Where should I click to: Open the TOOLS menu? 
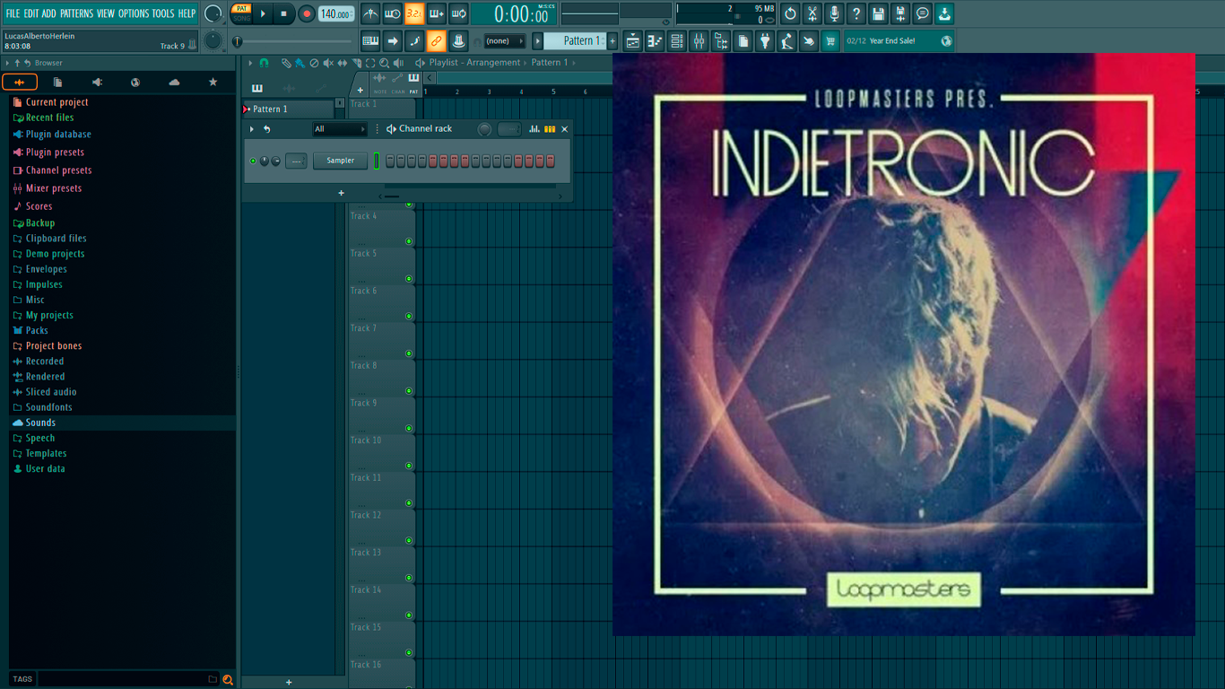pyautogui.click(x=163, y=13)
